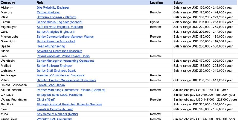Click Advertising Operations Associate link
Viewport: 238px width, 120px height.
tap(59, 51)
